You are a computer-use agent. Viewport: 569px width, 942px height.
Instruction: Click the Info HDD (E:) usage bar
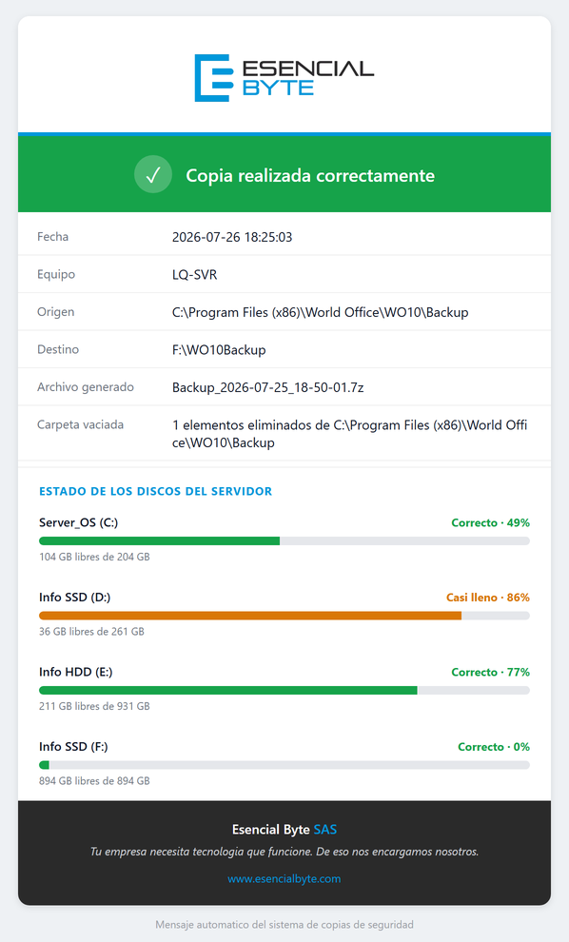[284, 690]
